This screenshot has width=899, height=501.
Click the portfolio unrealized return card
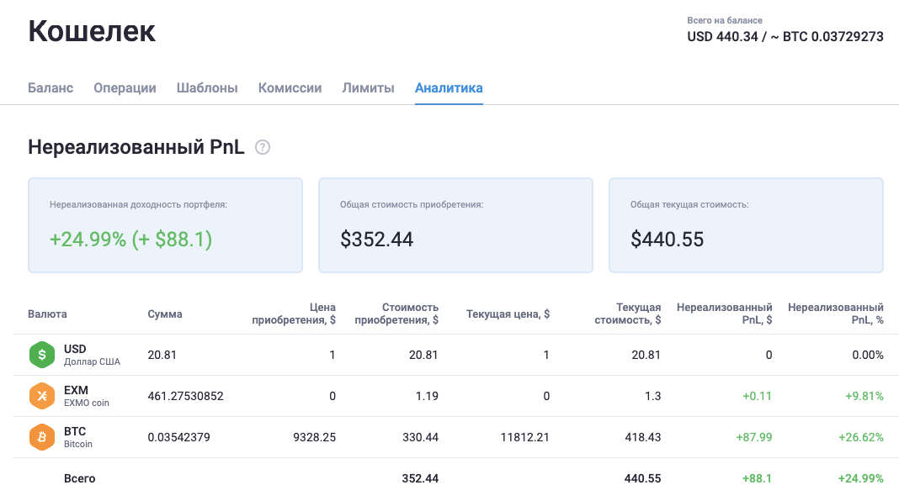tap(165, 225)
